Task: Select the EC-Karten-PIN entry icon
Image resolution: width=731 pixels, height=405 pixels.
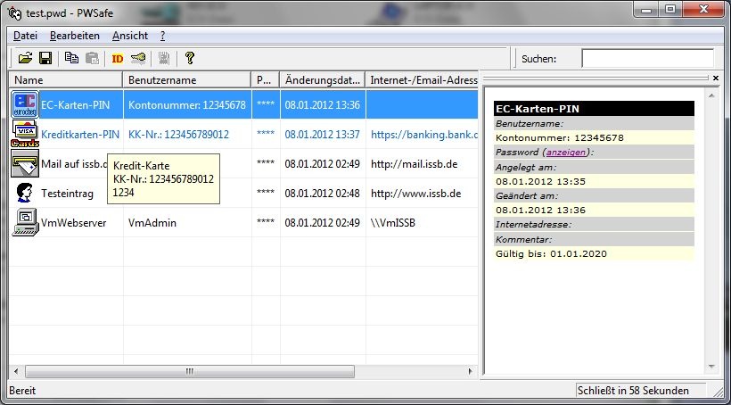Action: (25, 105)
